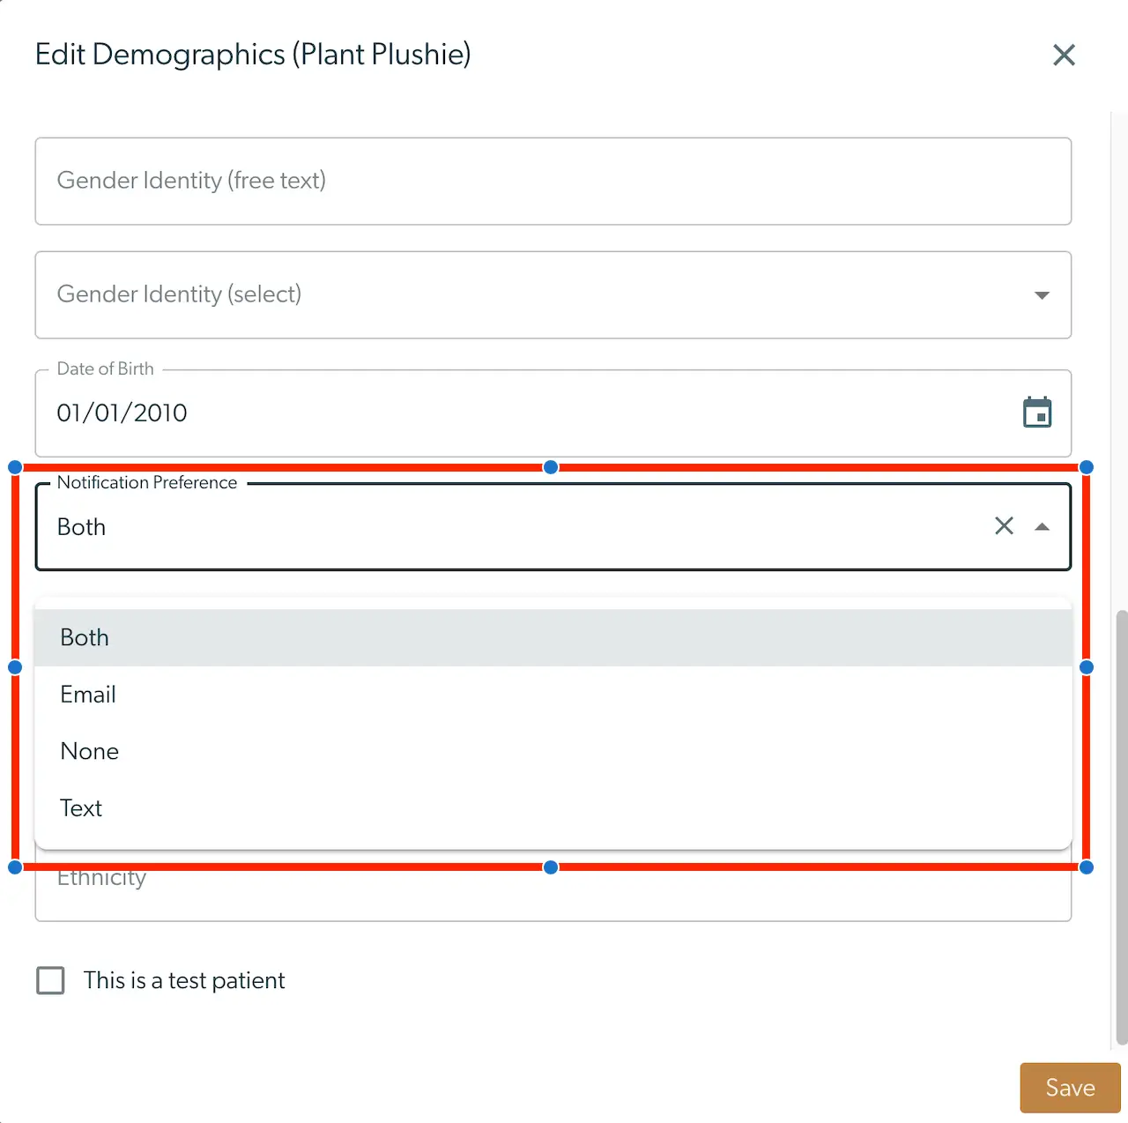This screenshot has width=1128, height=1123.
Task: Click the Date of Birth label
Action: (x=105, y=368)
